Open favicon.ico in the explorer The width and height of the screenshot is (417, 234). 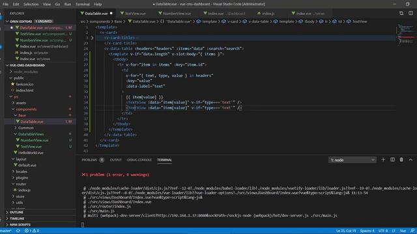coord(25,84)
